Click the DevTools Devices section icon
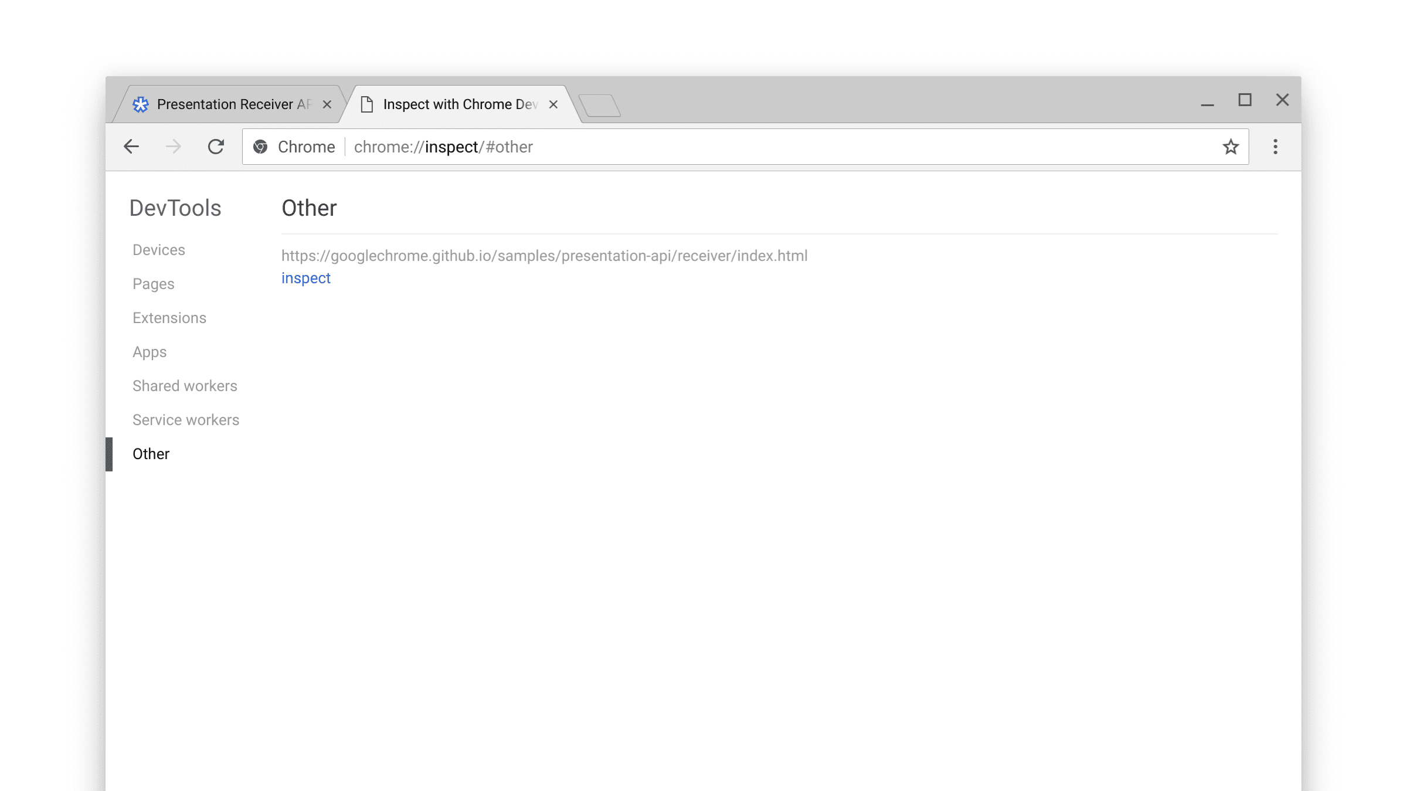 click(x=158, y=249)
